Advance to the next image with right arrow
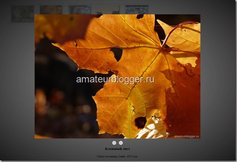 pos(121,143)
